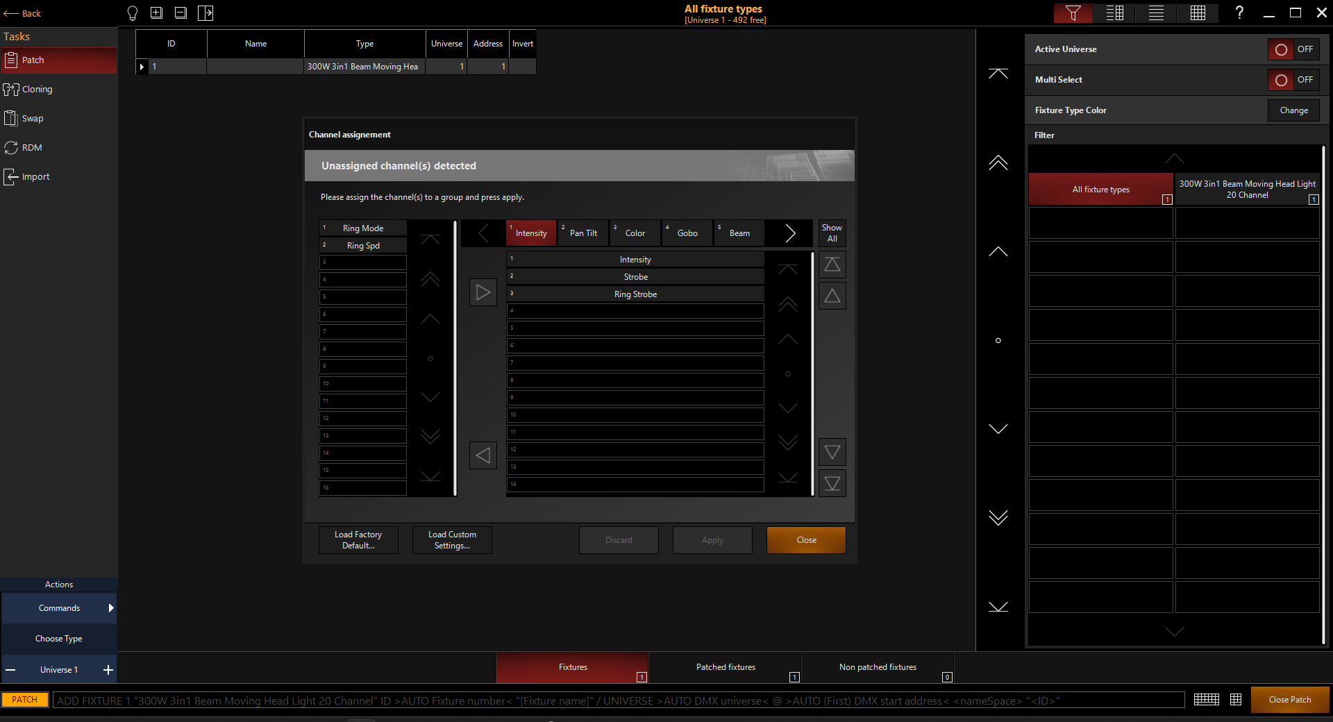Click the patch command line input field

tap(618, 700)
